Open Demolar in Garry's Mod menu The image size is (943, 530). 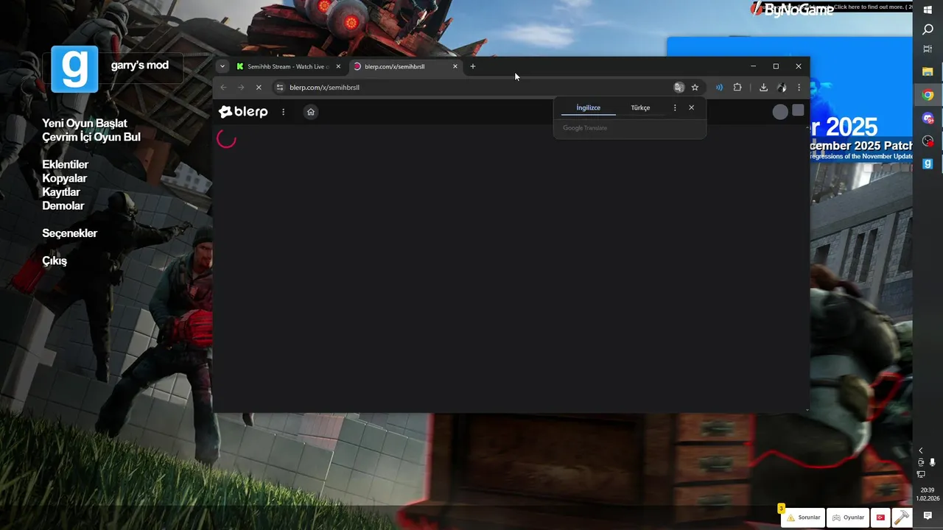63,205
